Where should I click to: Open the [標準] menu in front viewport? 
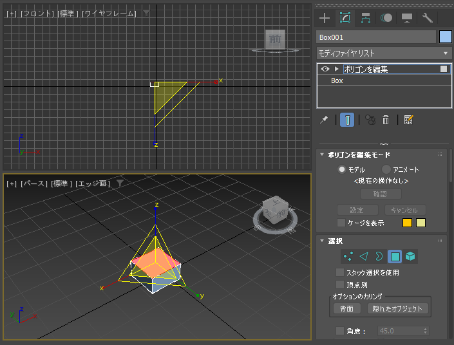coord(68,14)
